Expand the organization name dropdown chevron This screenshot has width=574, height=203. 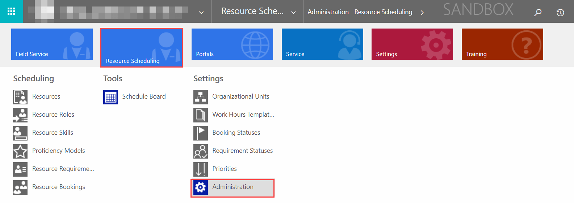pos(201,12)
